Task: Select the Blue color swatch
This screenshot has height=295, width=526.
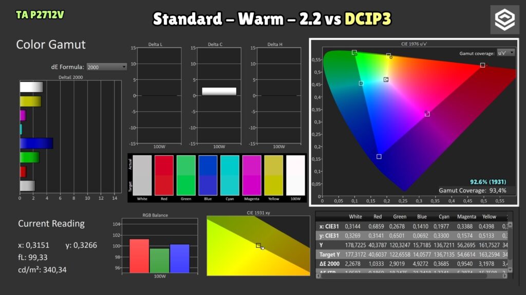Action: (x=208, y=175)
